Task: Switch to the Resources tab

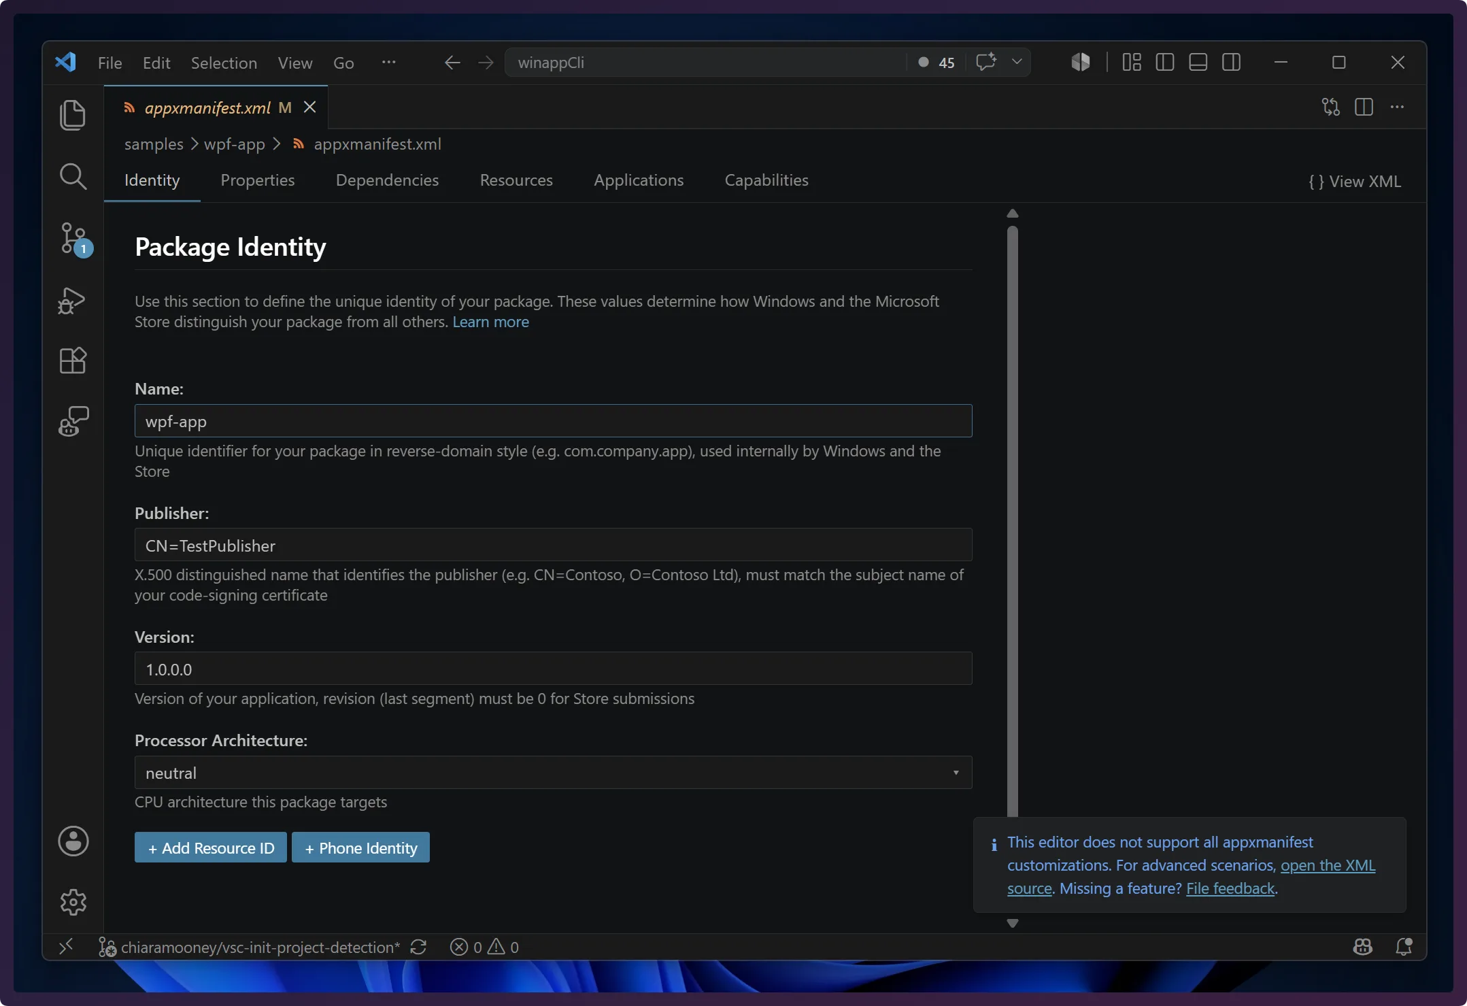Action: [x=516, y=180]
